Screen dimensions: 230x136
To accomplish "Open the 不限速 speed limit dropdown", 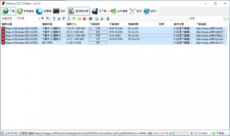I will point(220,133).
